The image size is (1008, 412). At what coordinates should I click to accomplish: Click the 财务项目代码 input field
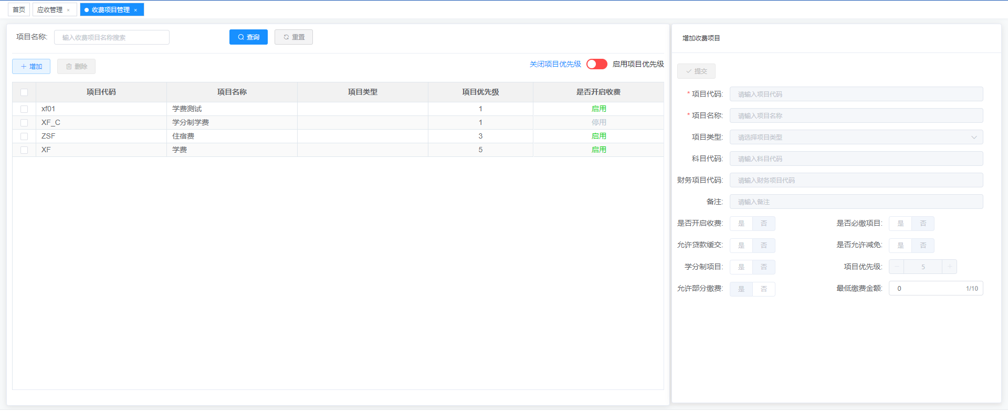(x=856, y=180)
